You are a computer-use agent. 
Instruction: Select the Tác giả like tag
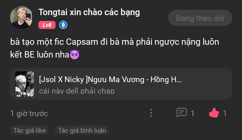pyautogui.click(x=30, y=130)
